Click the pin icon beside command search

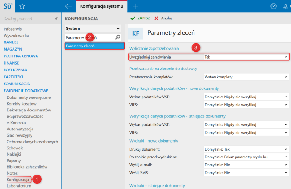tap(56, 19)
